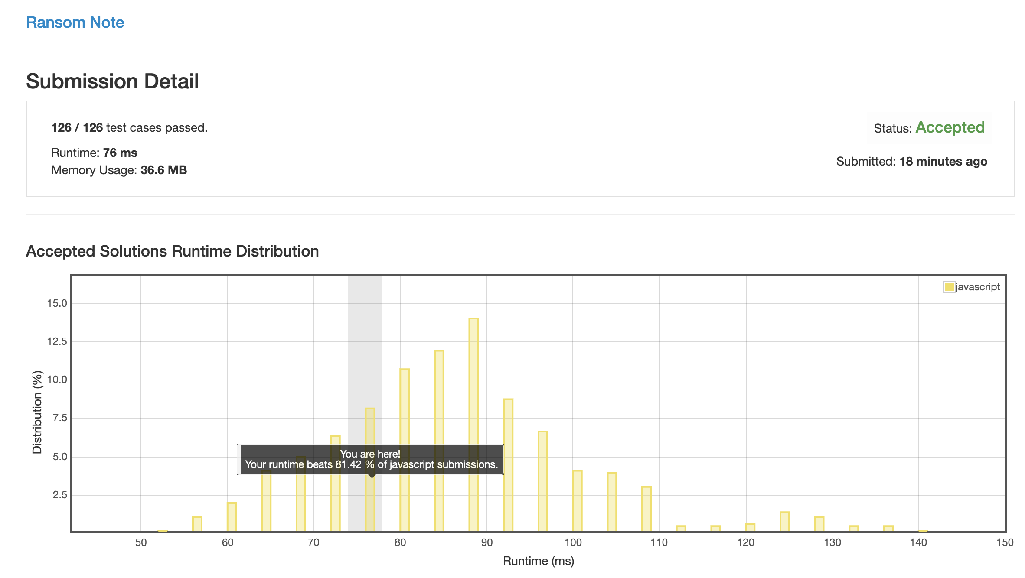Viewport: 1025px width, 578px height.
Task: Click the bar near 72 ms
Action: pyautogui.click(x=336, y=484)
